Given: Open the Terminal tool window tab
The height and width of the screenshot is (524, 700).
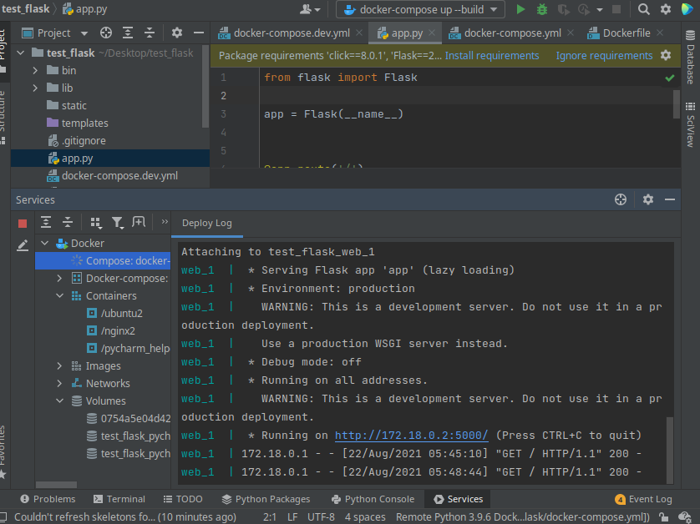Looking at the screenshot, I should coord(119,499).
